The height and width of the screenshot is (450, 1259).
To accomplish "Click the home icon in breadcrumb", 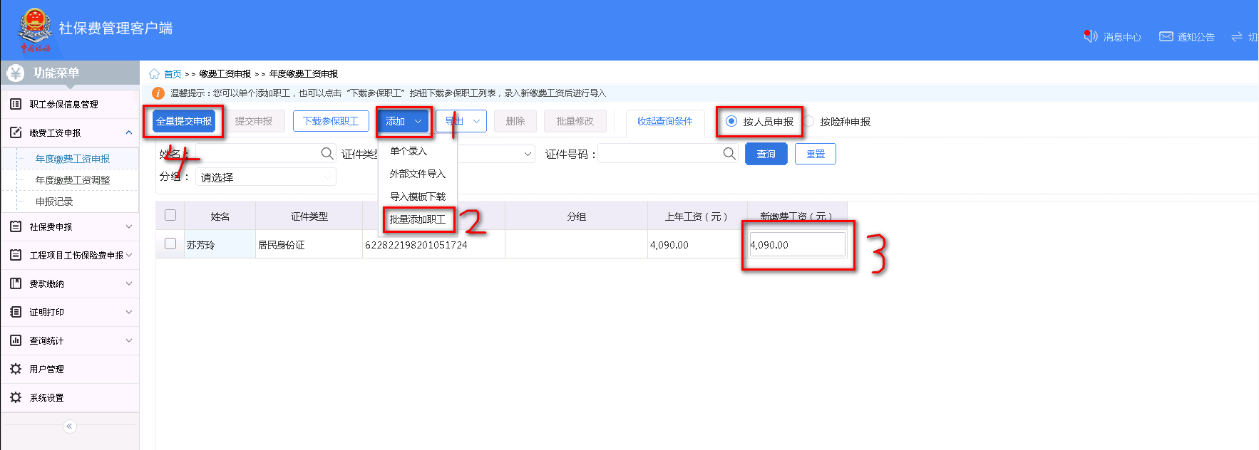I will pos(154,74).
